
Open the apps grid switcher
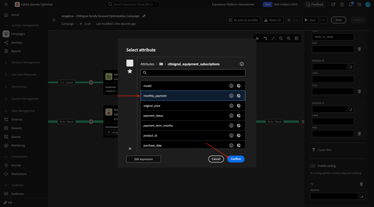[x=360, y=4]
